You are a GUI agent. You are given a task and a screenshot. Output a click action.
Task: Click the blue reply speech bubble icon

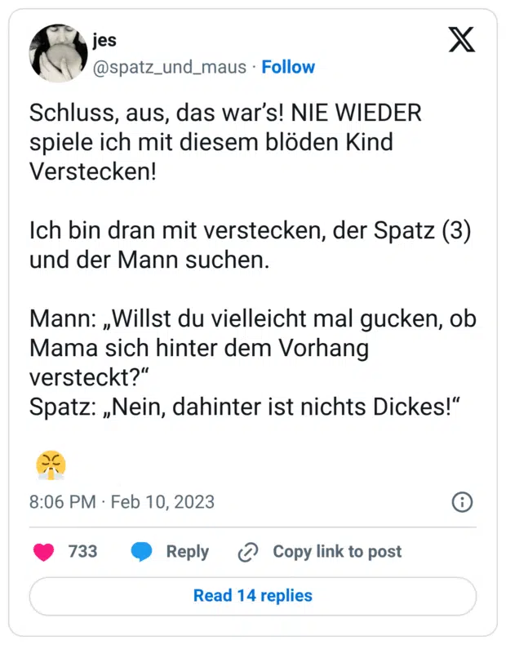pyautogui.click(x=142, y=552)
